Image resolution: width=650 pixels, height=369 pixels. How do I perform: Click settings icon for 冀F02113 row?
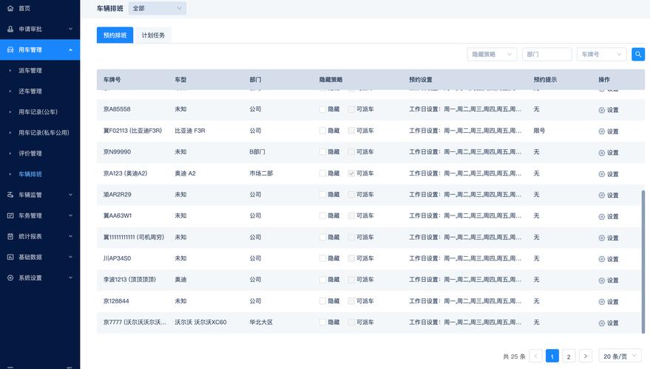pyautogui.click(x=601, y=131)
